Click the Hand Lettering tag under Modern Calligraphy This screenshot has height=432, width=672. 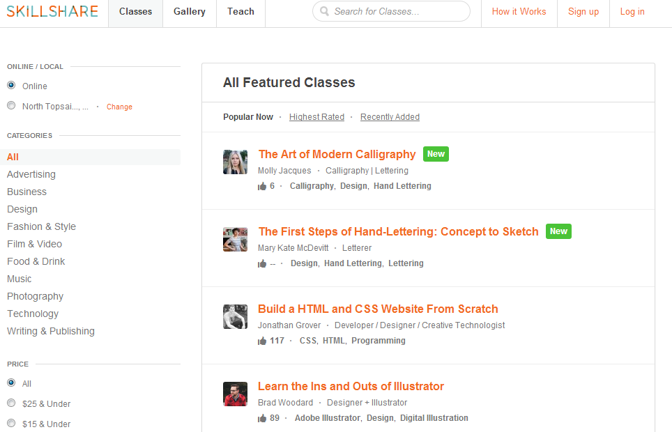[402, 186]
